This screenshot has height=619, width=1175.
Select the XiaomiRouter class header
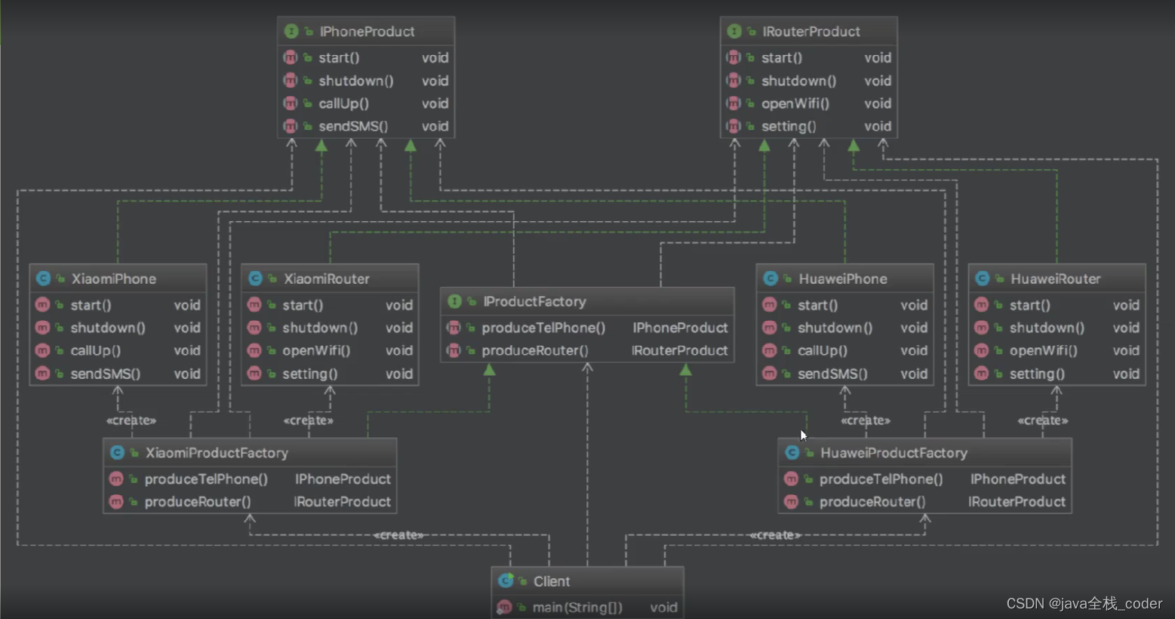[330, 279]
